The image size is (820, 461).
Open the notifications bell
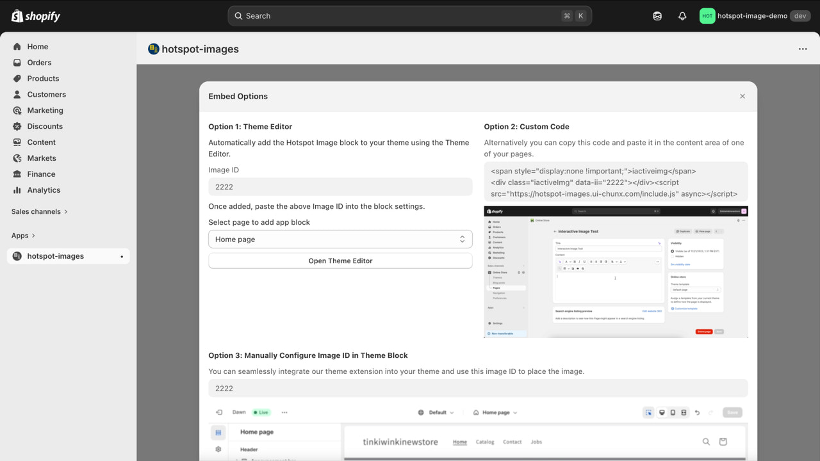(x=682, y=16)
